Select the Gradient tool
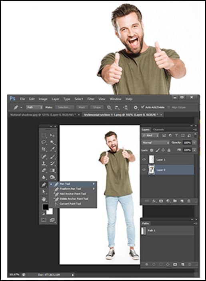The width and height of the screenshot is (206, 281). (x=52, y=170)
